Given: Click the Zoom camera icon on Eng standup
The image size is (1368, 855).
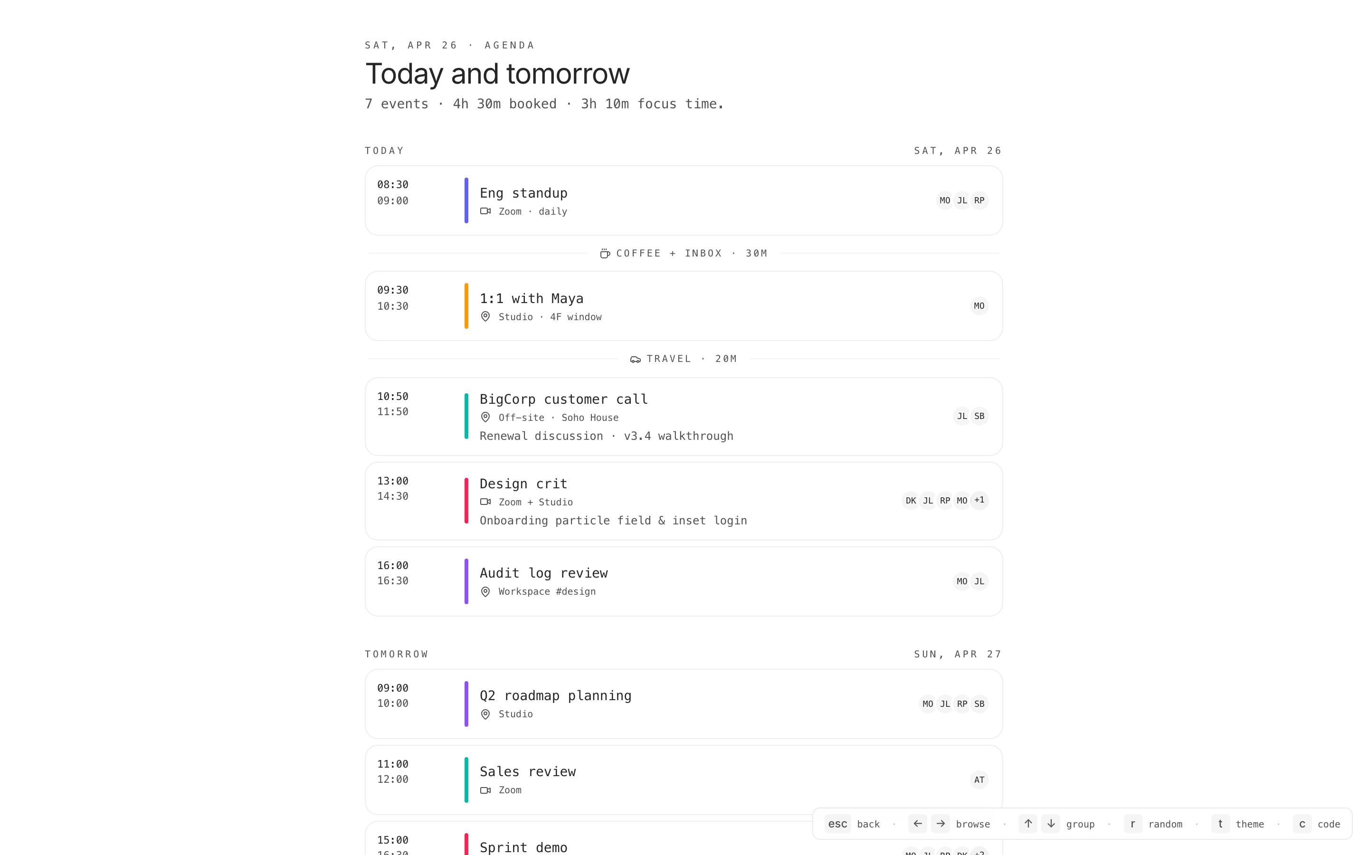Looking at the screenshot, I should tap(485, 211).
